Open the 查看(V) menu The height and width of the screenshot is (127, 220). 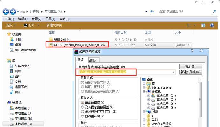pyautogui.click(x=37, y=19)
